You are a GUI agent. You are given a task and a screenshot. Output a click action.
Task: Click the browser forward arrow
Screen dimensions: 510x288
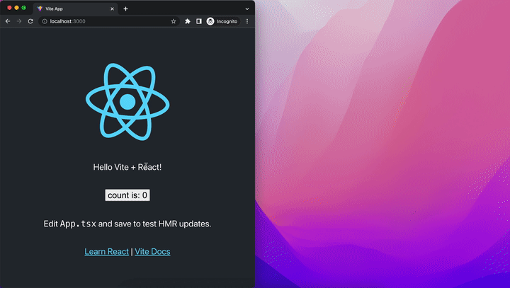19,21
